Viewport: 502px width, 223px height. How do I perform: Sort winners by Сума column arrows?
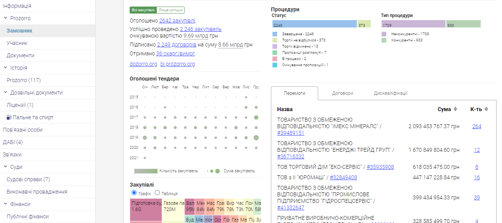[455, 109]
